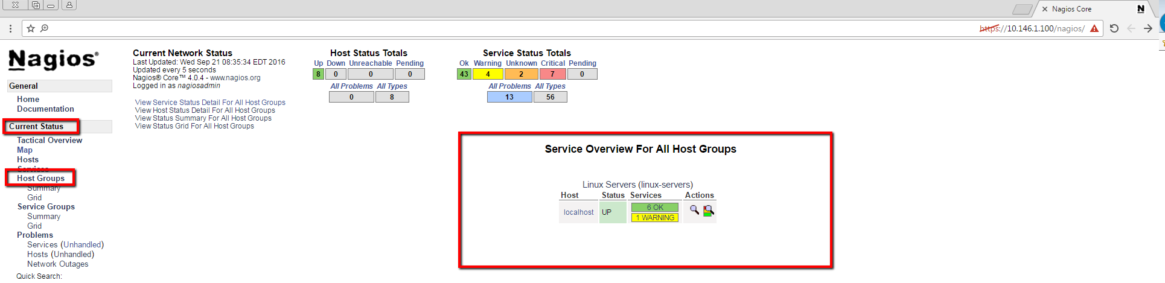
Task: Open the browser three-dot menu
Action: point(10,28)
